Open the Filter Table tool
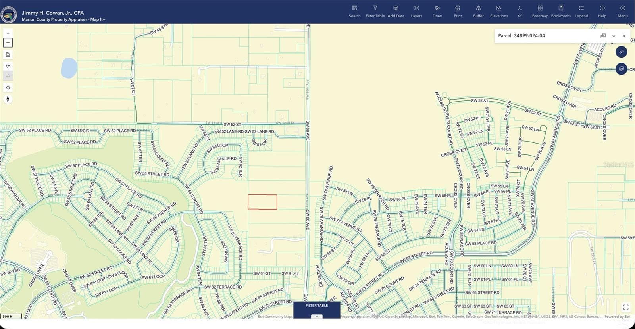 pos(375,12)
